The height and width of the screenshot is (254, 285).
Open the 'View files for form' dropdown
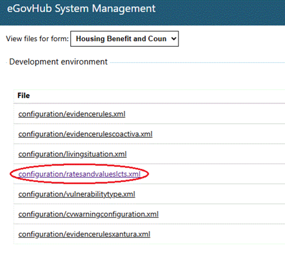124,39
